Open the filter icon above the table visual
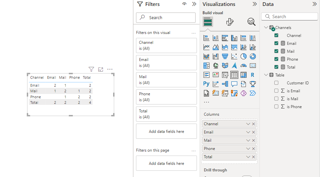The height and width of the screenshot is (177, 321). [91, 69]
